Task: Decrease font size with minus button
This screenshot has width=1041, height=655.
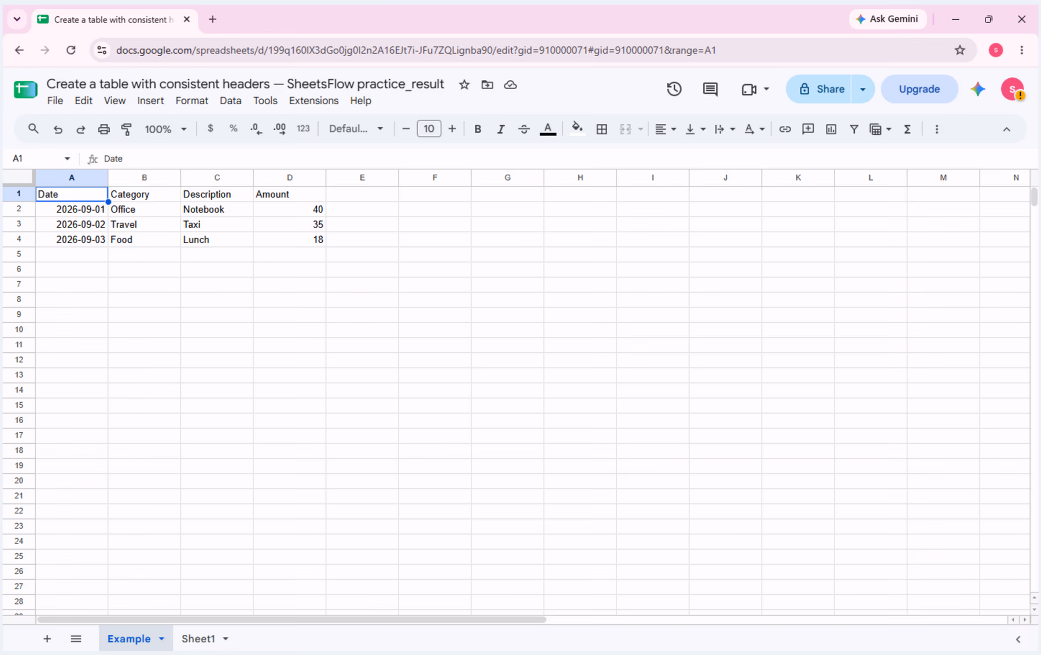Action: pos(406,128)
